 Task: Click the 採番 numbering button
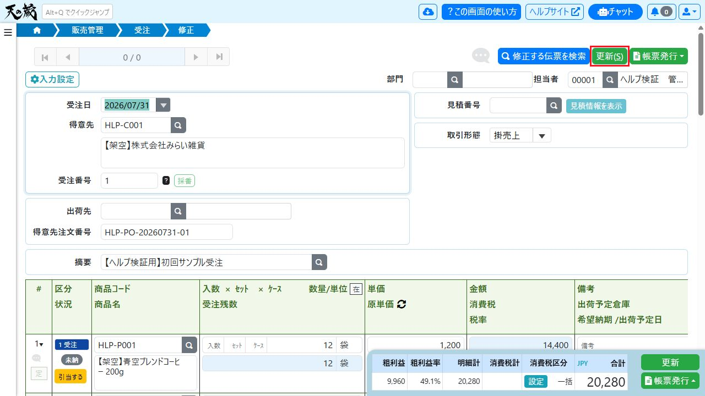click(x=185, y=180)
